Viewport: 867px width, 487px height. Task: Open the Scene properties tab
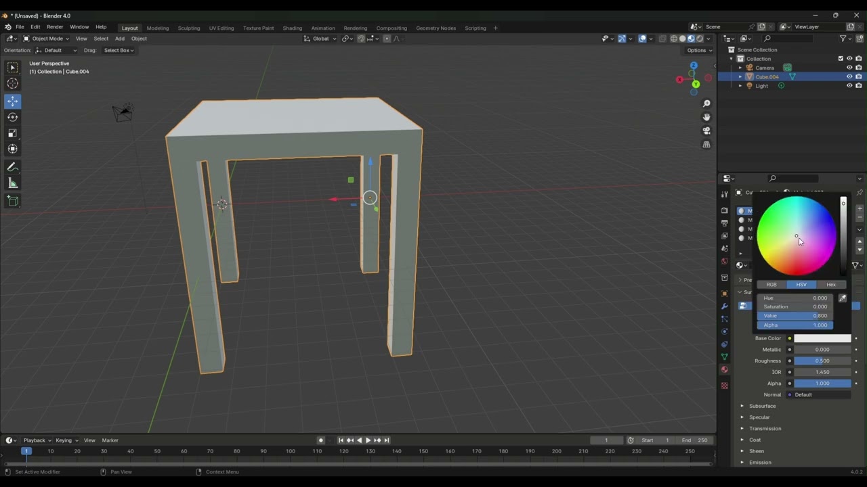point(725,249)
